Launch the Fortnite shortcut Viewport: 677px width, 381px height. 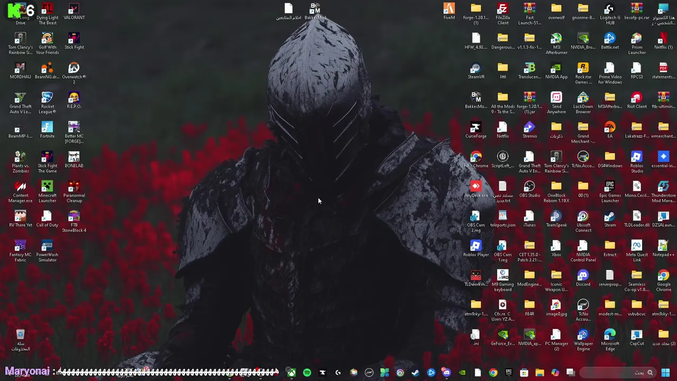47,131
